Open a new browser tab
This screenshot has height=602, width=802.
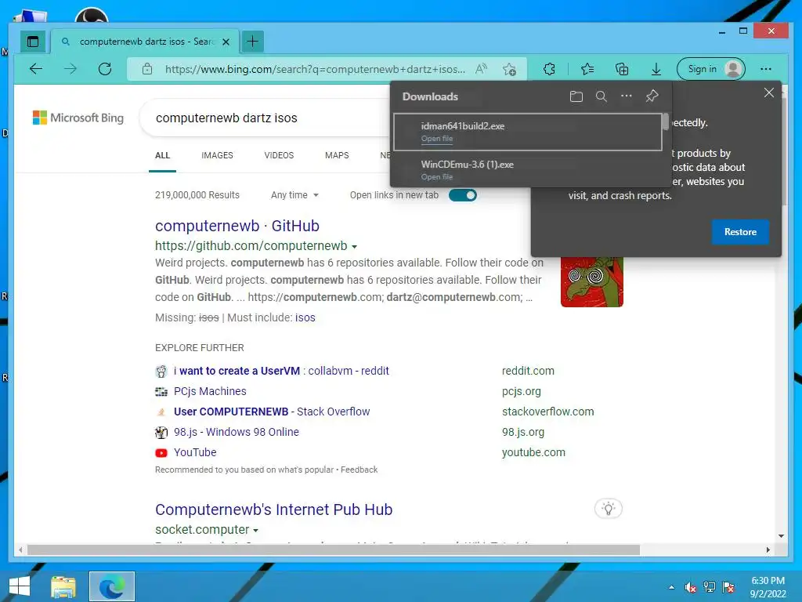click(x=252, y=42)
